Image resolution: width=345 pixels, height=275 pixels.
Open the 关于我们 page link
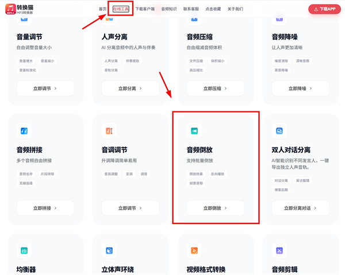[235, 9]
